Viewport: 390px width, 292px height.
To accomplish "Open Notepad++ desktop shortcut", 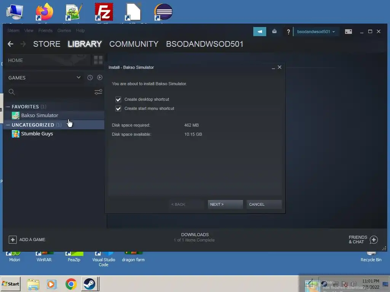I will (x=74, y=12).
